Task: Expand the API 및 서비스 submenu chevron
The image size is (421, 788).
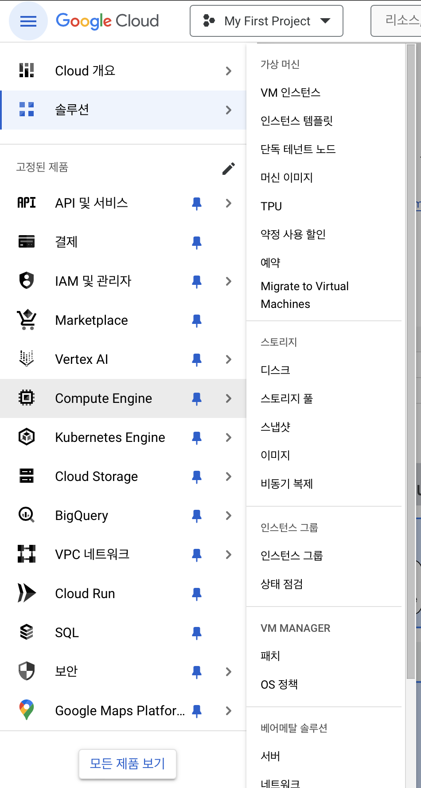Action: coord(229,203)
